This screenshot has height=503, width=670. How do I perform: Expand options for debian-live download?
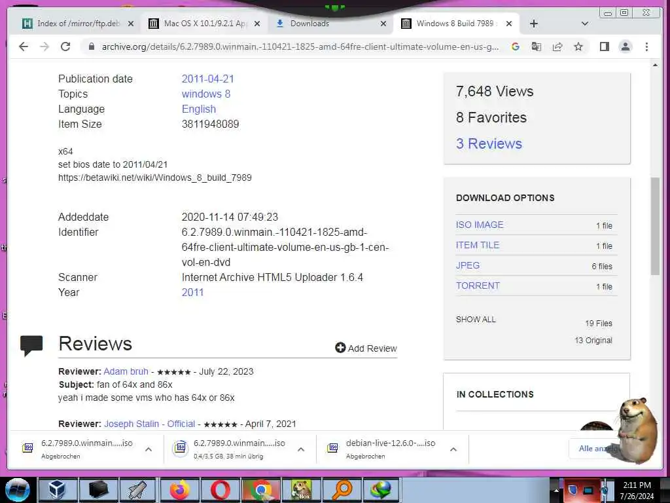click(453, 449)
